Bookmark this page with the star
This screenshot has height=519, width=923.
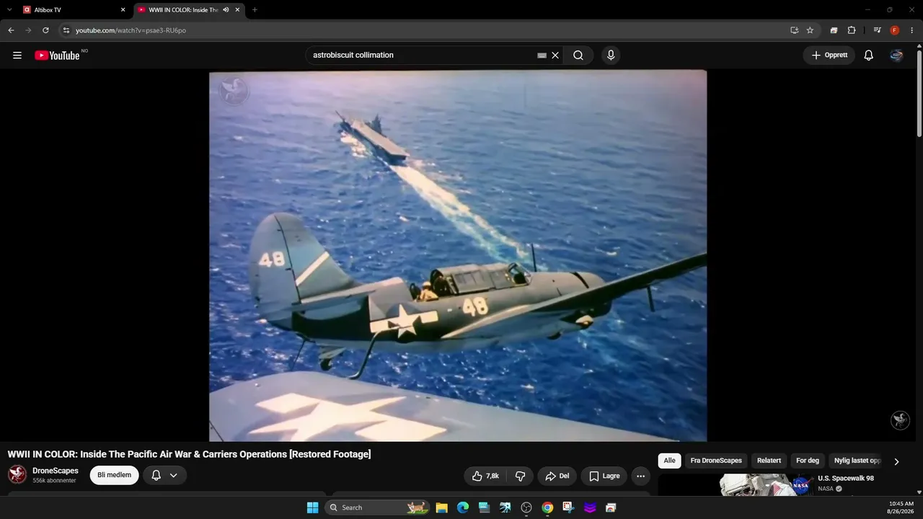click(x=810, y=30)
